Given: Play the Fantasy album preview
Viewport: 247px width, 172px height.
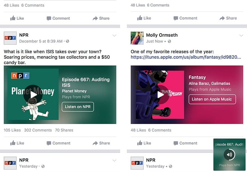Looking at the screenshot, I should (x=160, y=94).
